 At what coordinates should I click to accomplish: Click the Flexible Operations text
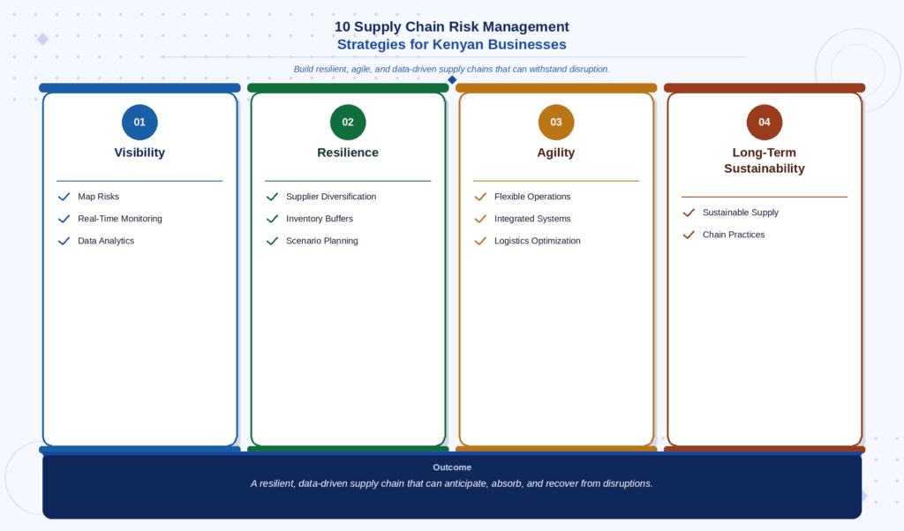pyautogui.click(x=532, y=197)
